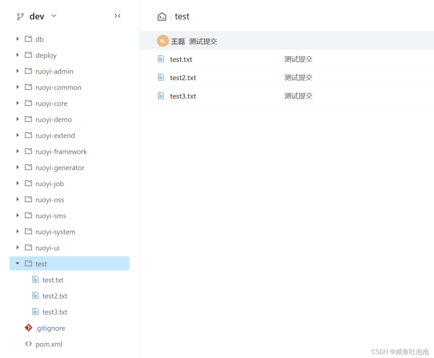Expand the ruoyi-oss folder arrow
The height and width of the screenshot is (358, 434).
pyautogui.click(x=18, y=200)
